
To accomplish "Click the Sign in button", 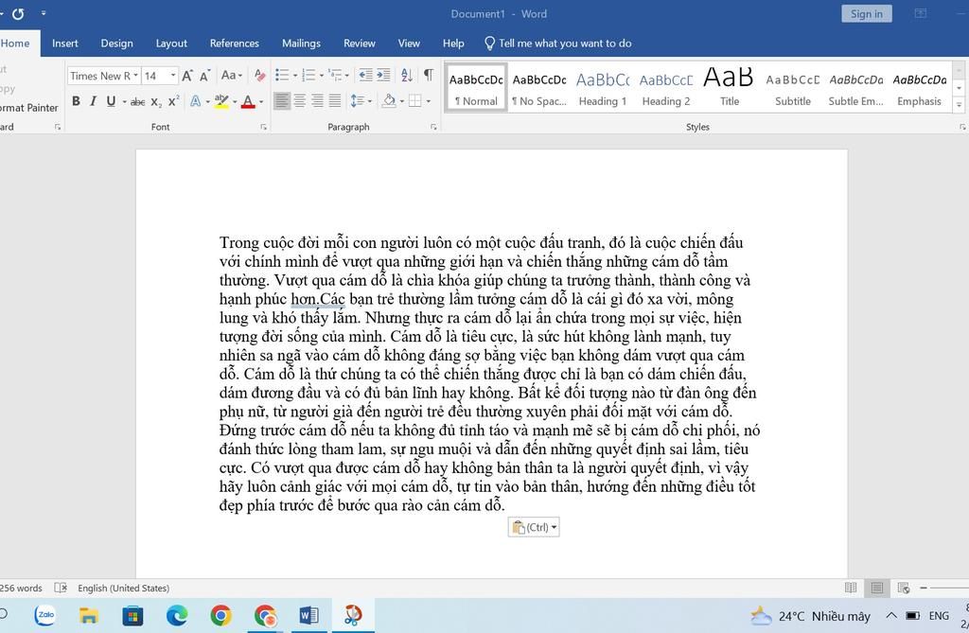I will 867,13.
